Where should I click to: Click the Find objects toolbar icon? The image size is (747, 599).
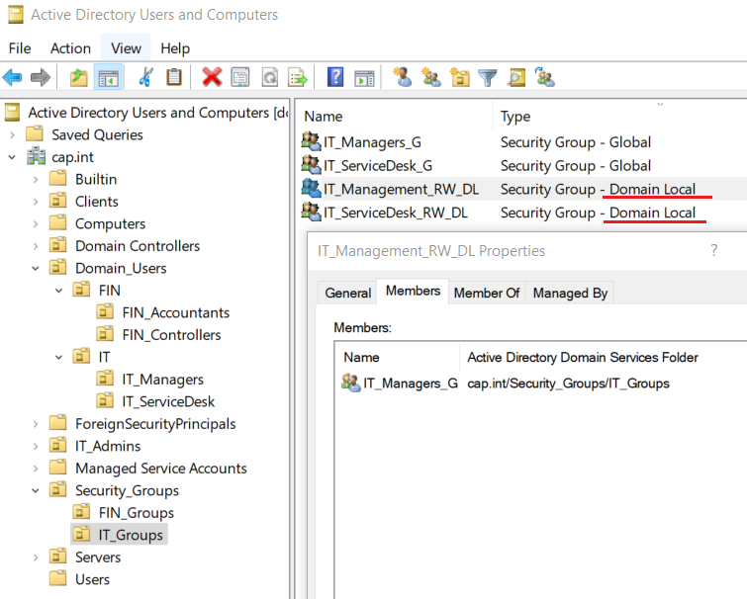point(516,77)
